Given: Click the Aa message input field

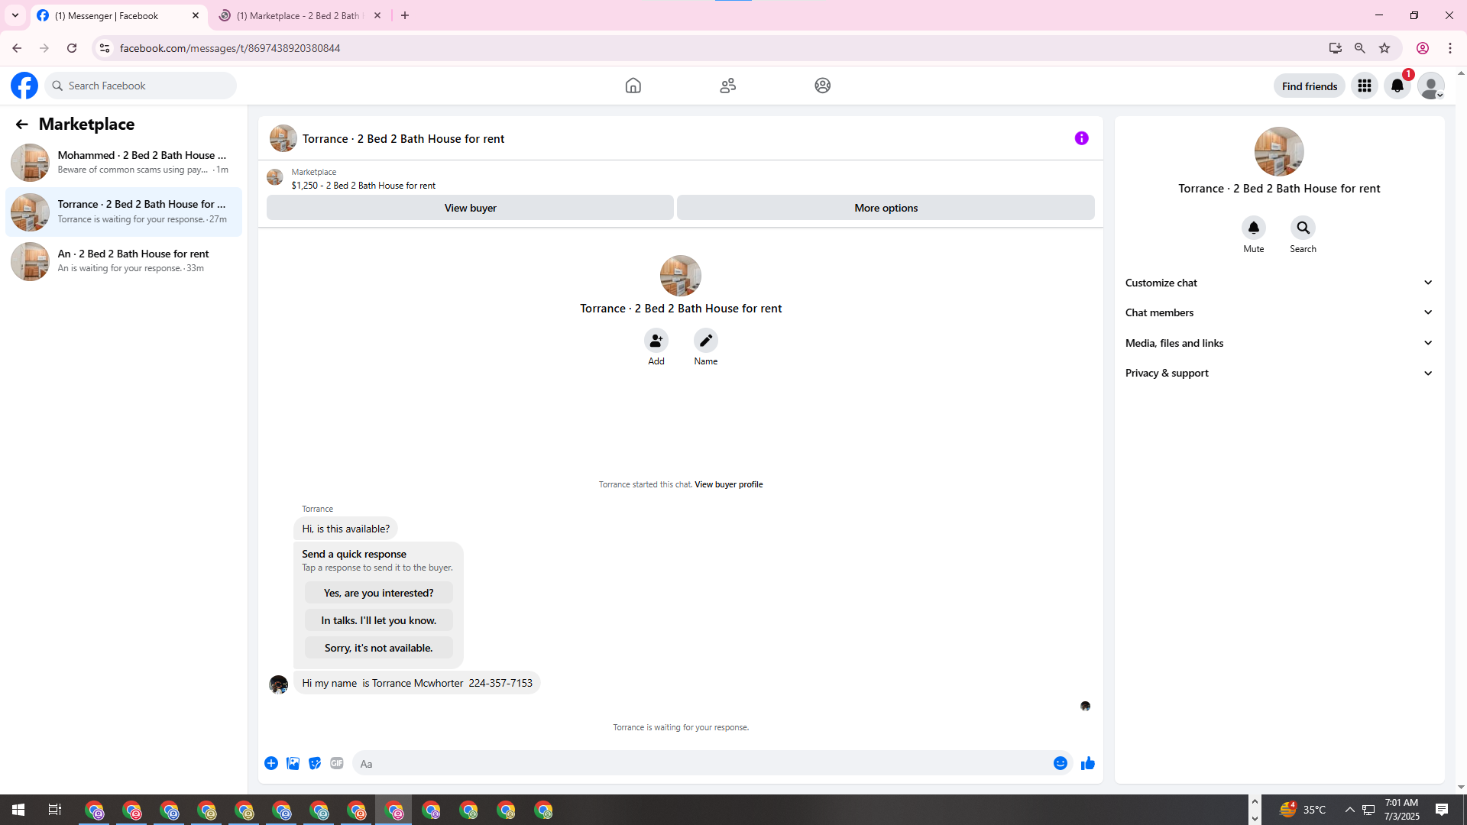Looking at the screenshot, I should point(699,763).
